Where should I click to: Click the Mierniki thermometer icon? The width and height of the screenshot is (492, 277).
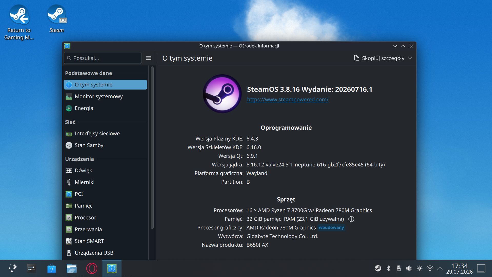point(69,182)
